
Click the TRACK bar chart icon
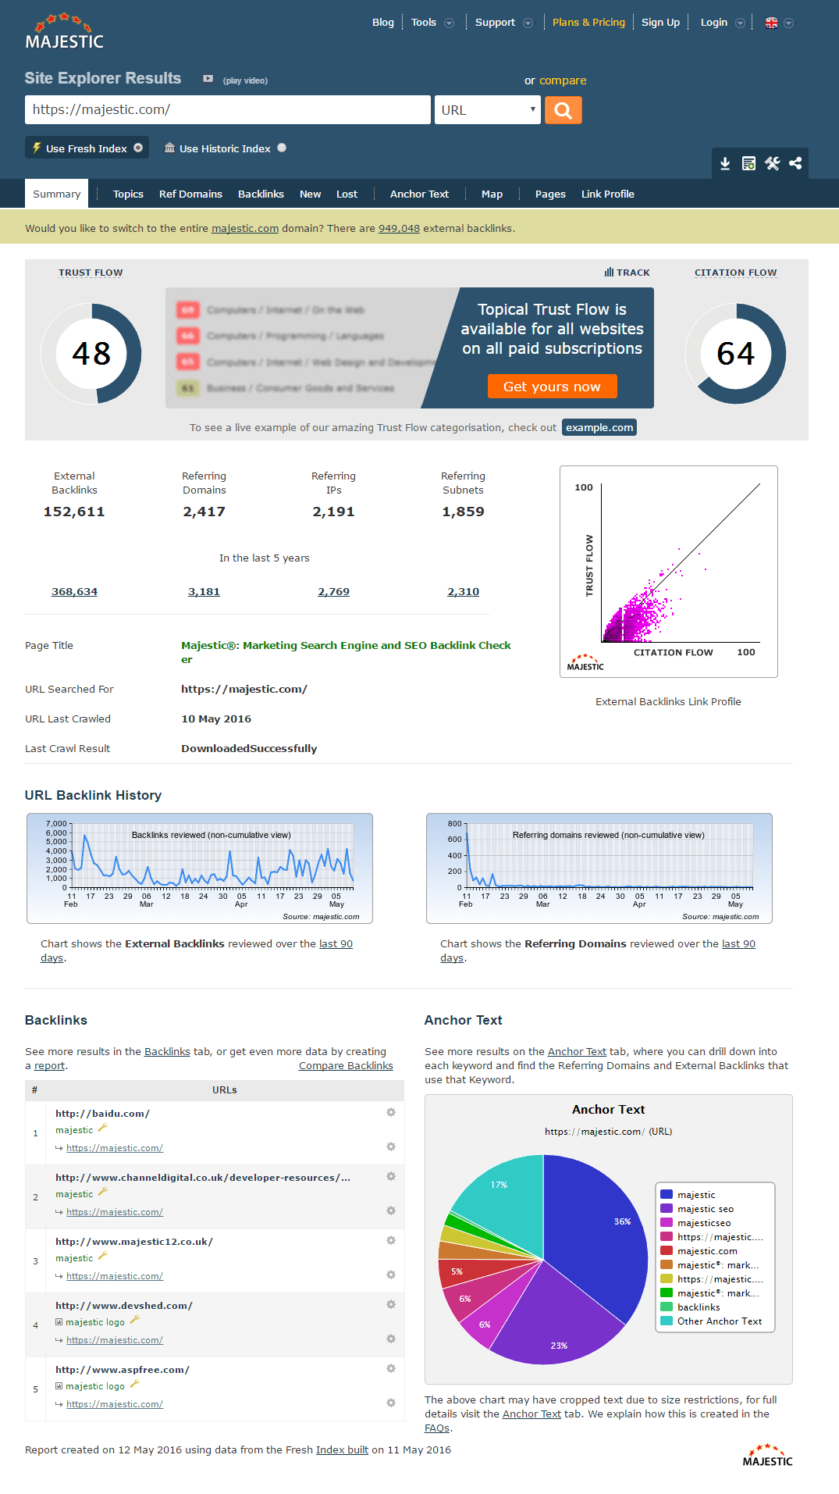pos(609,273)
